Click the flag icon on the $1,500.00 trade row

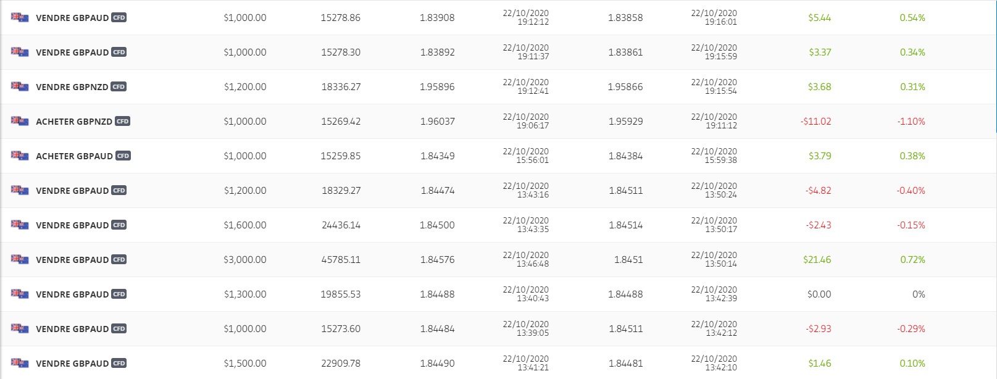click(20, 363)
